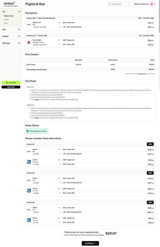
Task: Click the jetBlue logo in Trip Details
Action: (x=29, y=25)
